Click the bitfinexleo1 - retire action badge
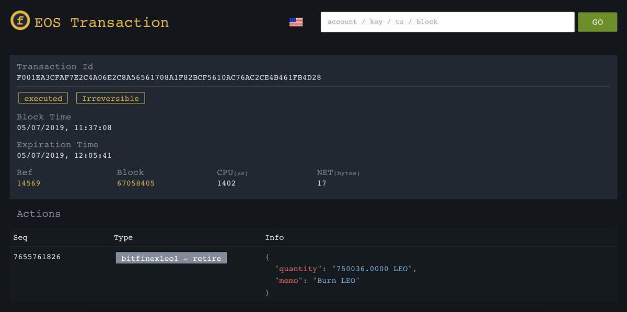The image size is (627, 312). click(171, 258)
